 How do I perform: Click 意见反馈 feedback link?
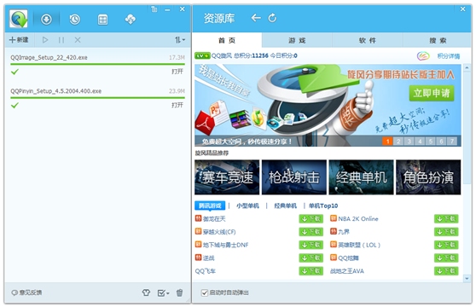click(26, 293)
